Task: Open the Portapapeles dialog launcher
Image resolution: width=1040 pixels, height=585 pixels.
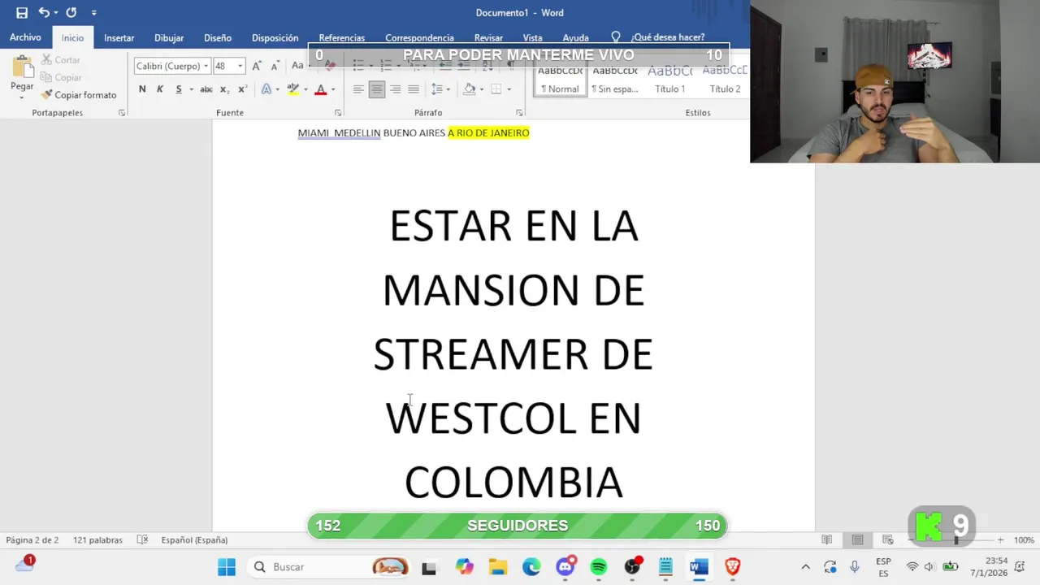Action: [122, 113]
